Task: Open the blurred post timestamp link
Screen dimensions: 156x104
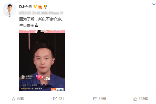Action: tap(41, 13)
